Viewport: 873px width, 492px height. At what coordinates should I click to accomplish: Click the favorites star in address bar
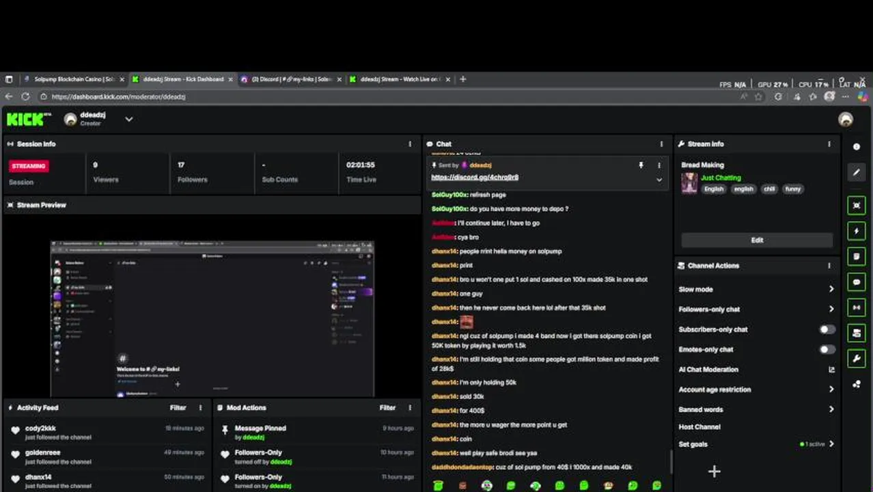(758, 97)
